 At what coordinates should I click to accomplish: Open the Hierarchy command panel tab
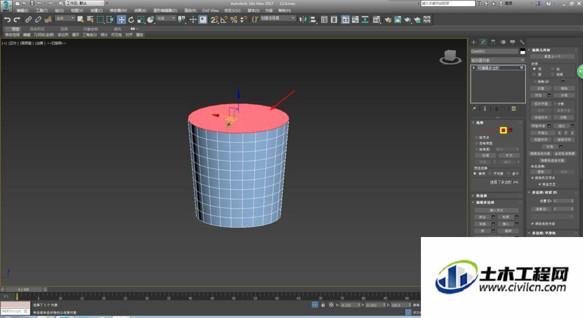pyautogui.click(x=493, y=43)
